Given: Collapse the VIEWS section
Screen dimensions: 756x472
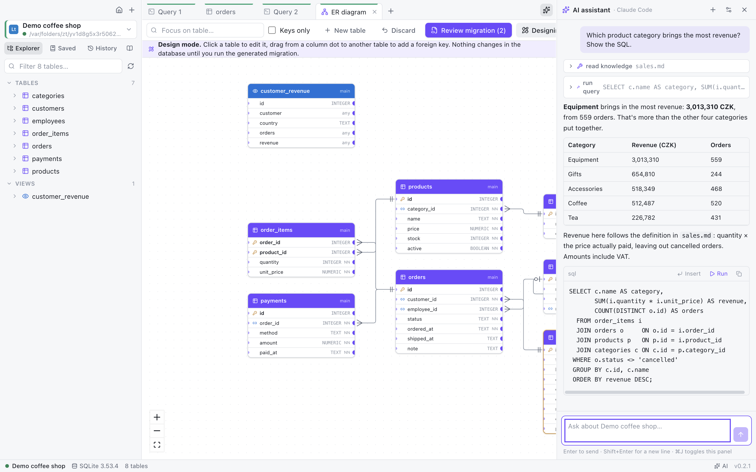Looking at the screenshot, I should [9, 184].
